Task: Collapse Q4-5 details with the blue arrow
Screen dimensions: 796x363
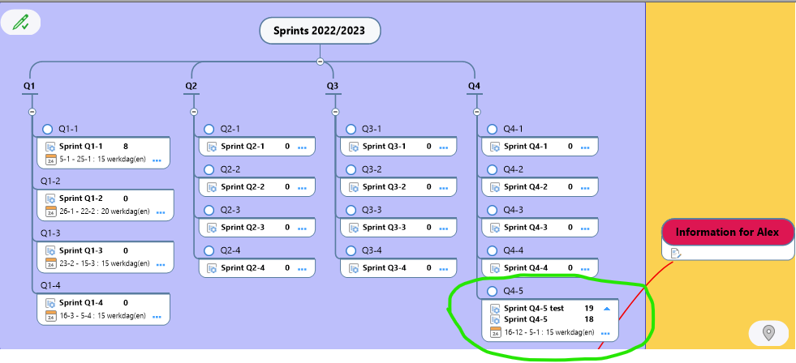Action: tap(607, 308)
